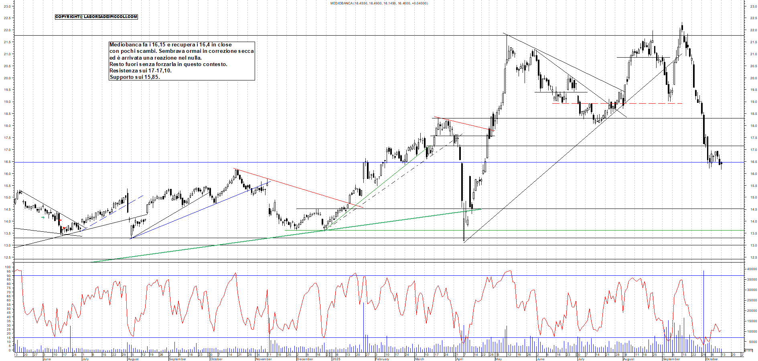Click the November label on the time axis

click(263, 359)
